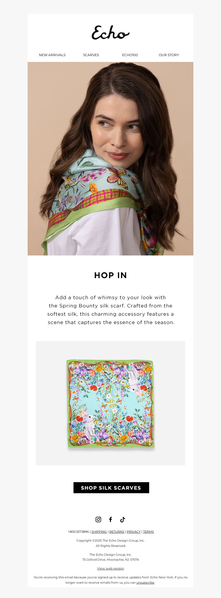
Task: Click the model wearing scarf hero image
Action: tap(110, 159)
